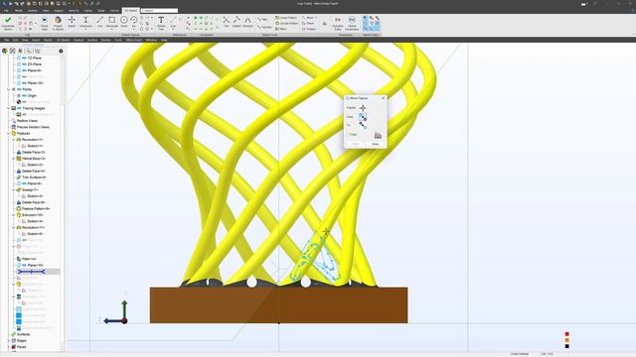Select the Circle sketch tool

click(x=123, y=22)
